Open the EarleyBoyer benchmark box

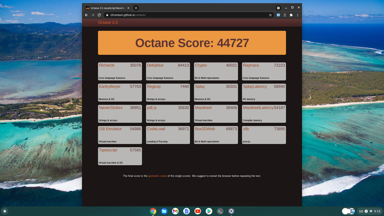click(120, 92)
